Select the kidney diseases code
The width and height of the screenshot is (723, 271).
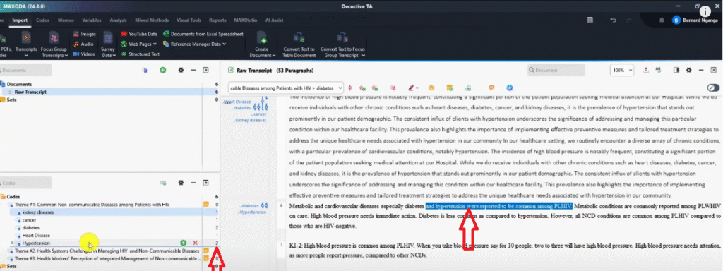pyautogui.click(x=38, y=212)
